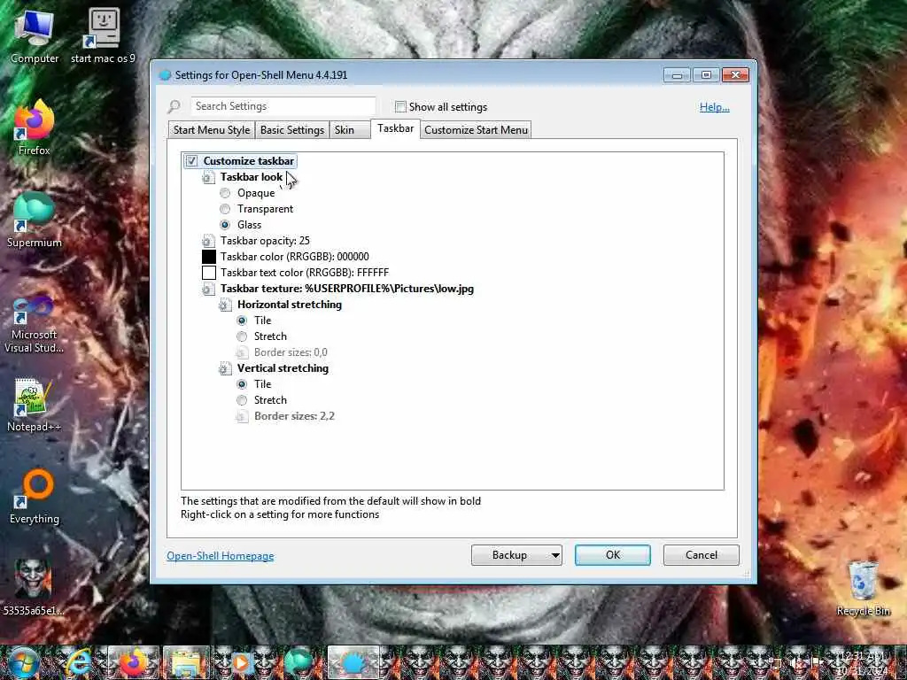
Task: Select the Transparent taskbar look
Action: coord(225,209)
